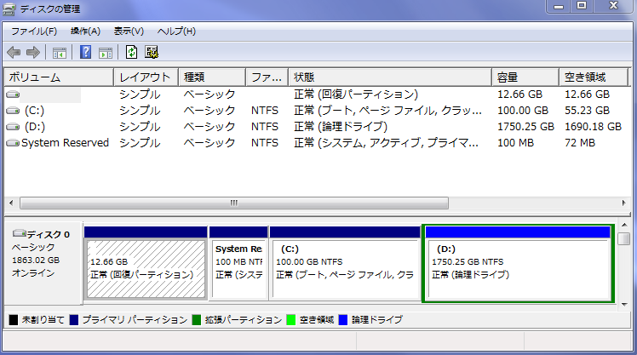The image size is (637, 355).
Task: Select the 12.66 GB recovery partition block
Action: point(146,268)
